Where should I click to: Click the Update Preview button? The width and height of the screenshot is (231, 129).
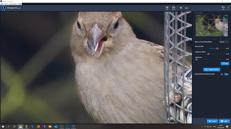pyautogui.click(x=212, y=70)
